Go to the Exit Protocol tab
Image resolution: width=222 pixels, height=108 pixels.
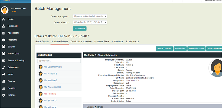(132, 42)
